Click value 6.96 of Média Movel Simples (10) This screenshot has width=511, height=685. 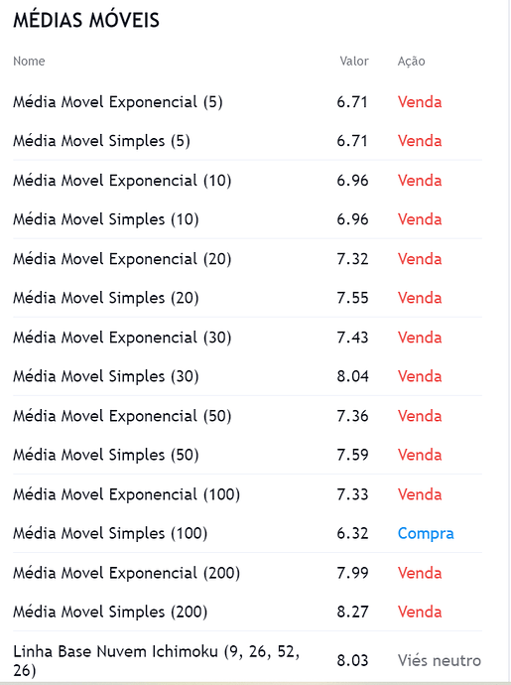click(x=352, y=219)
